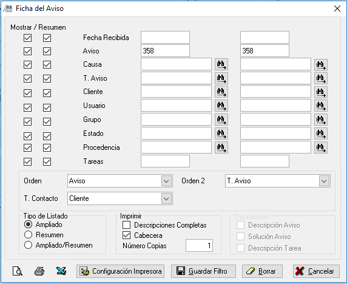
Task: Open the Orden 2 dropdown
Action: tap(324, 181)
